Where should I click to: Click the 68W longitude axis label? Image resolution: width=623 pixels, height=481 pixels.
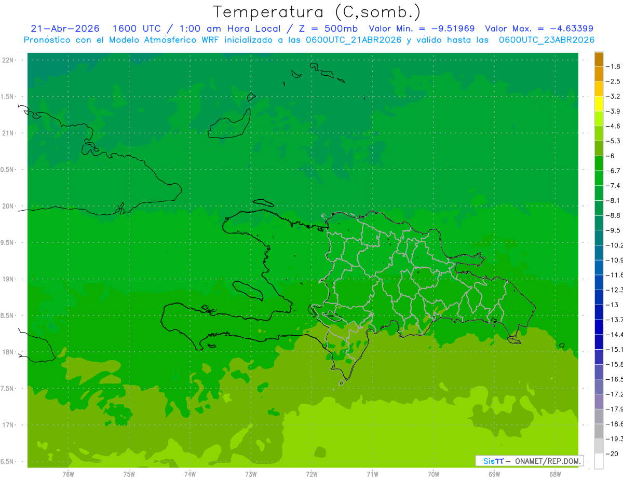pos(555,474)
